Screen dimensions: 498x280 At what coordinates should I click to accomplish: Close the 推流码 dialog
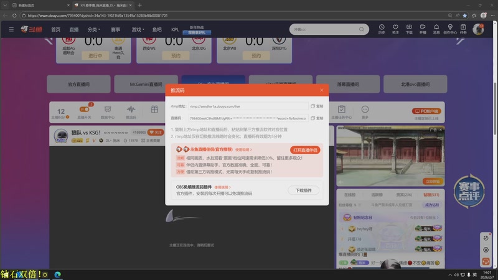322,90
